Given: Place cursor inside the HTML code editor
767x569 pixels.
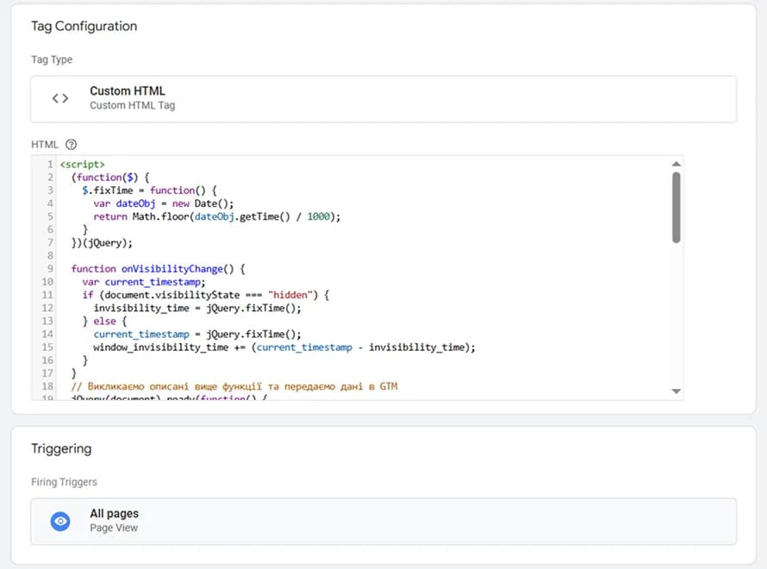Looking at the screenshot, I should pyautogui.click(x=345, y=276).
